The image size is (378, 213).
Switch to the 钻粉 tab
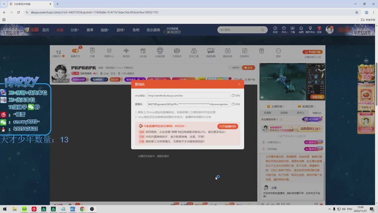click(317, 113)
